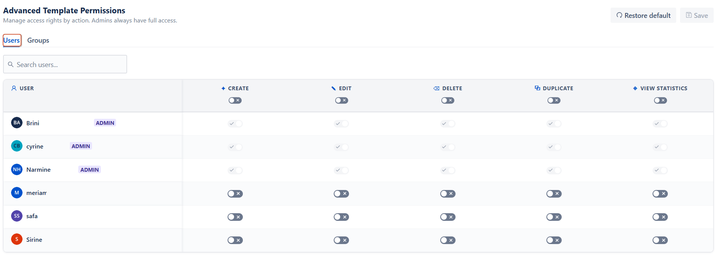The height and width of the screenshot is (257, 719).
Task: Click the Delete column eraser icon
Action: 436,88
